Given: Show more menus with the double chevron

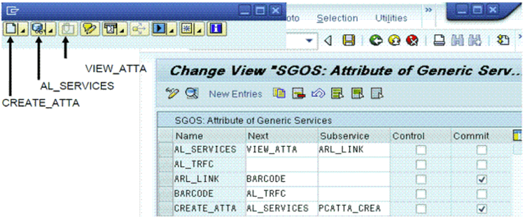Looking at the screenshot, I should pyautogui.click(x=429, y=10).
